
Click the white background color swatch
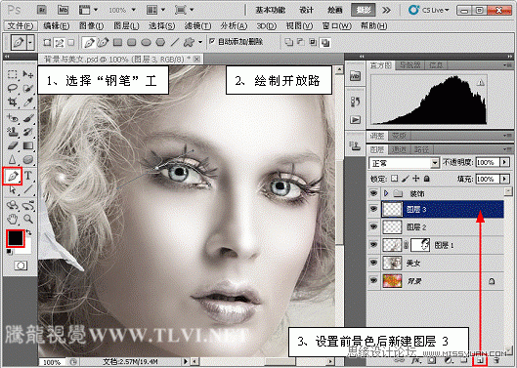27,248
